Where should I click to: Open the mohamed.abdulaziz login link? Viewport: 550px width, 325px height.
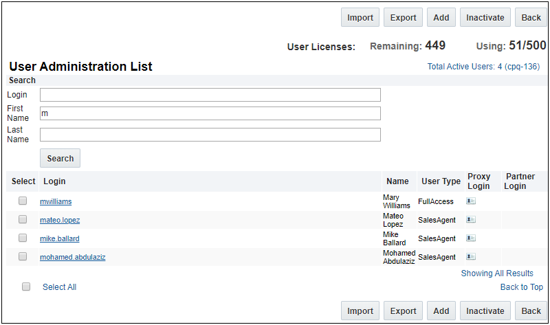(72, 258)
